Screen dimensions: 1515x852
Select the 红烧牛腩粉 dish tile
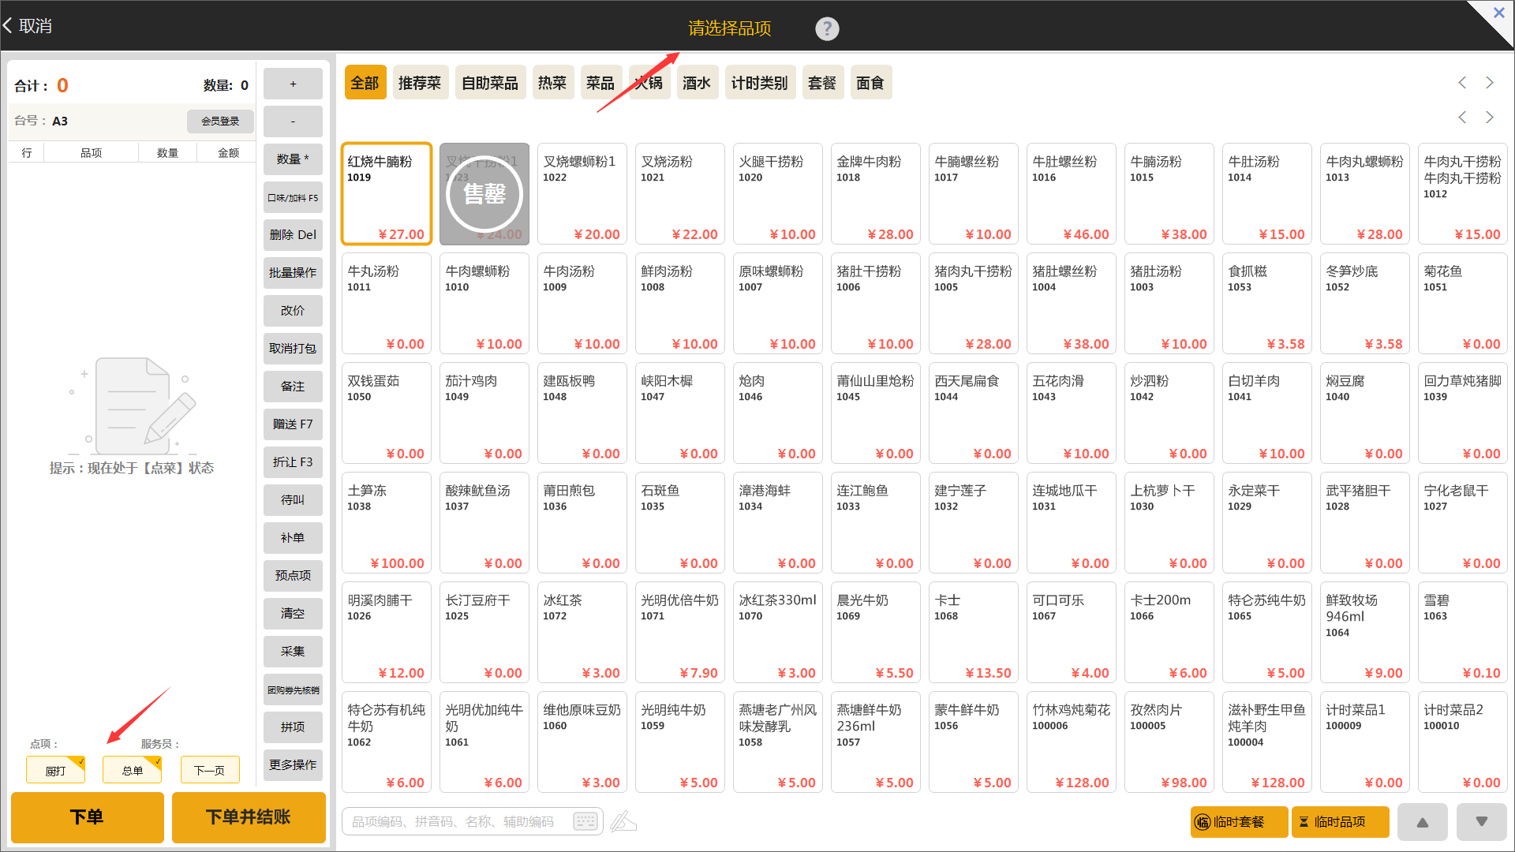(386, 194)
